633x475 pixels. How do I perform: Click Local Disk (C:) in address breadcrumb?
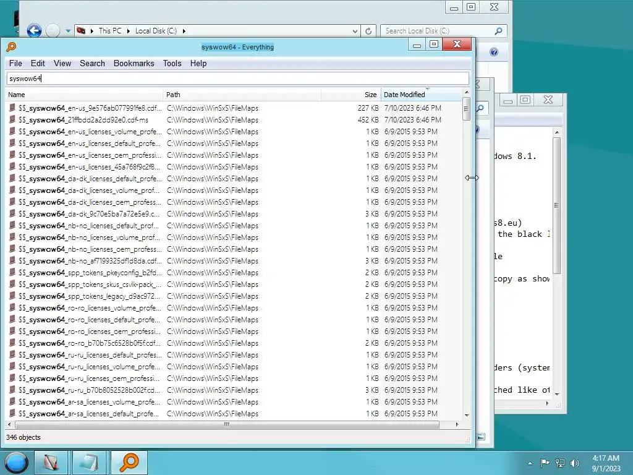click(156, 31)
